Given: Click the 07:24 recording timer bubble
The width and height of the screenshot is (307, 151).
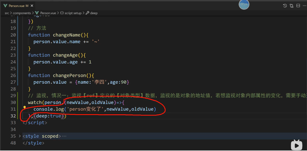Looking at the screenshot, I should [x=244, y=4].
